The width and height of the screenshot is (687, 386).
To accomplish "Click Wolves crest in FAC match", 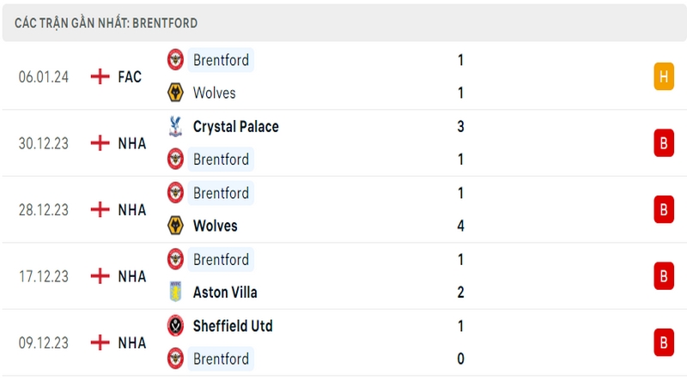I will coord(176,93).
